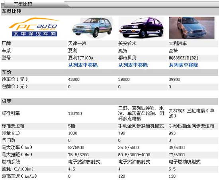Click fuel consumption value 4.5
219x180 pixels.
[72, 169]
